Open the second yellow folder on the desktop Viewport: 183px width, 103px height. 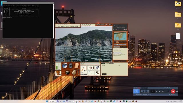[x=178, y=15]
